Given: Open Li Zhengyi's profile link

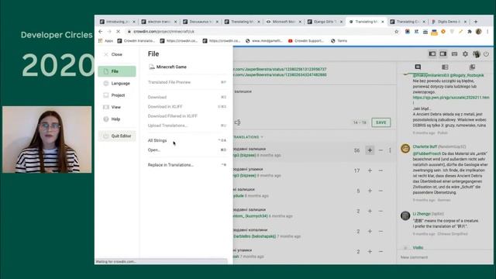Looking at the screenshot, I should [x=422, y=214].
